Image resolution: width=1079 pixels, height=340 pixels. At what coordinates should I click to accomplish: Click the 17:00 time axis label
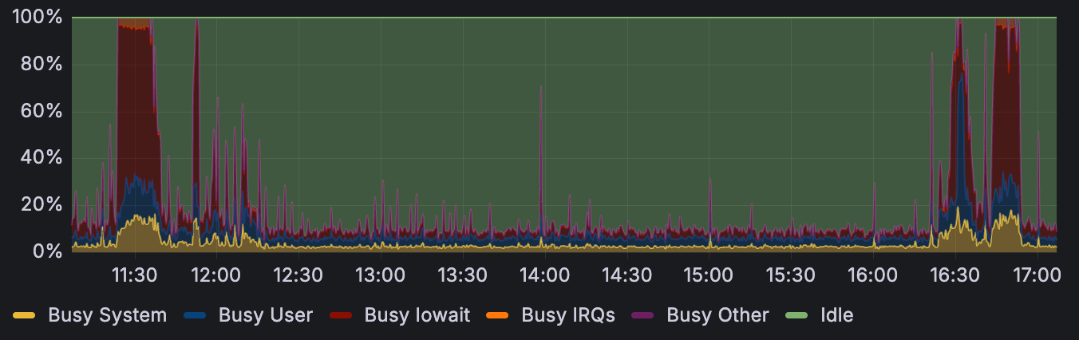(1036, 275)
